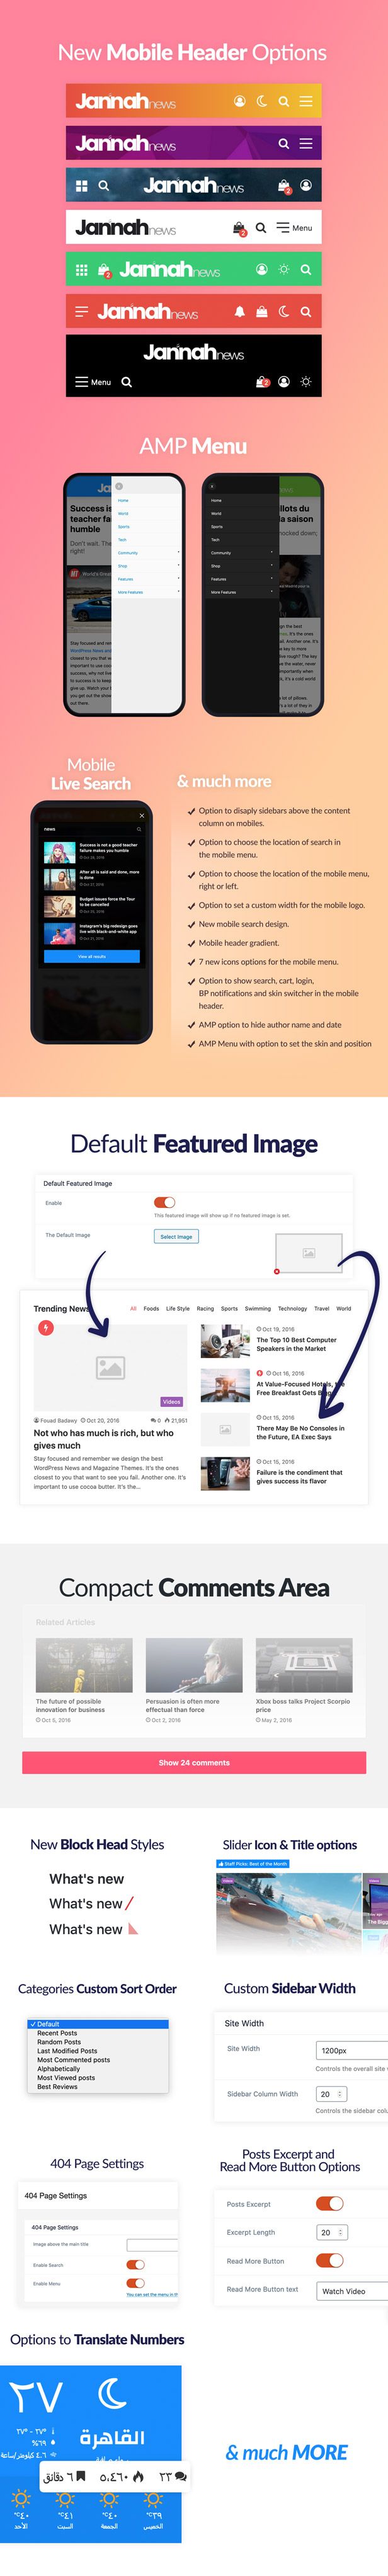Click the notification bell in the red header

click(x=239, y=311)
